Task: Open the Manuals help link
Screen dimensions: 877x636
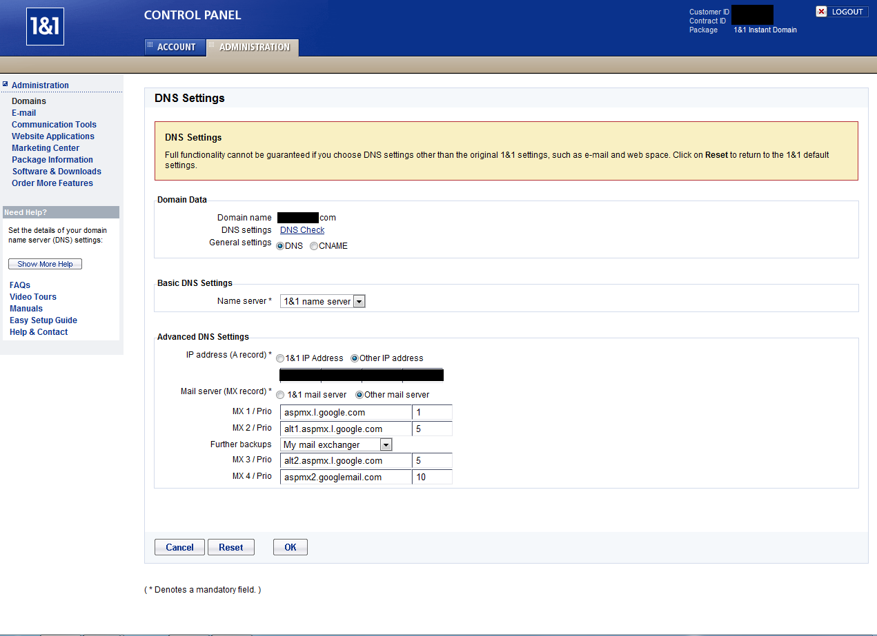Action: pos(26,309)
